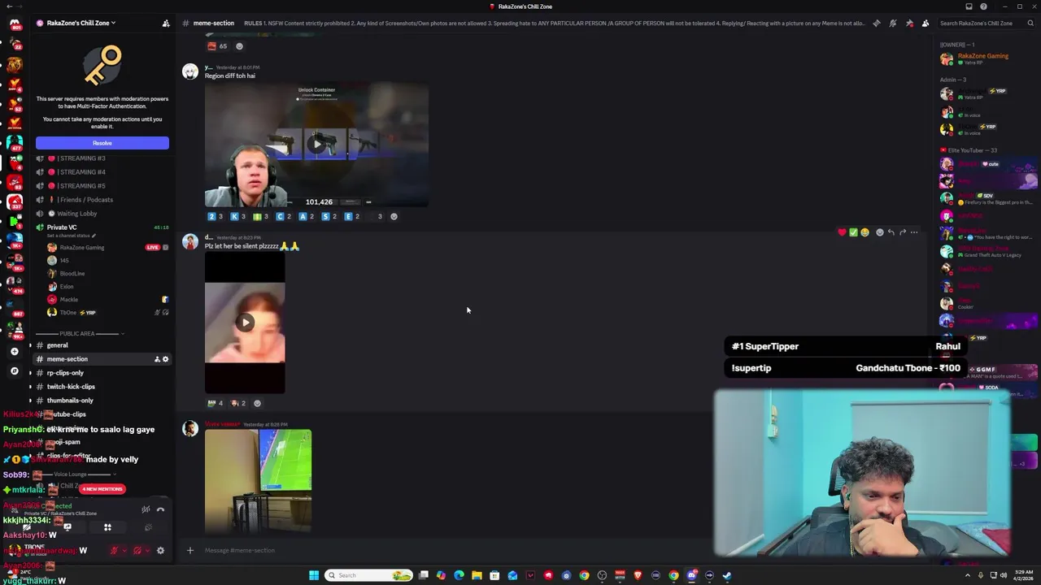The image size is (1041, 585).
Task: Expand the thumbnails-only channel arrow
Action: coord(30,401)
